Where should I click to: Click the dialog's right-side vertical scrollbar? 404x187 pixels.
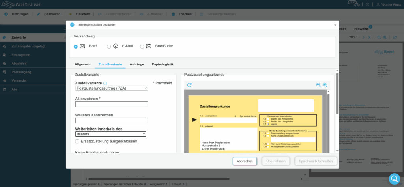pyautogui.click(x=337, y=93)
